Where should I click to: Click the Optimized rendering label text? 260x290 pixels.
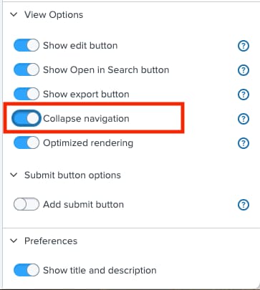coord(88,143)
